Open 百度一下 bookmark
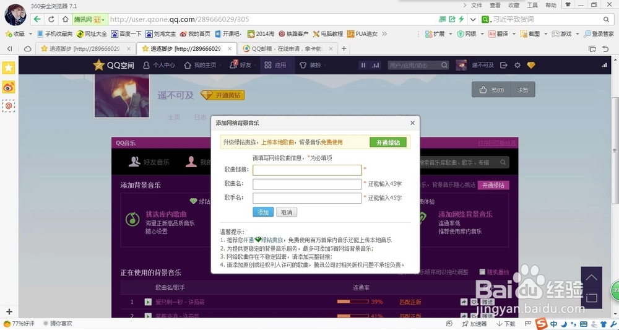Viewport: 619px width, 330px height. point(126,34)
